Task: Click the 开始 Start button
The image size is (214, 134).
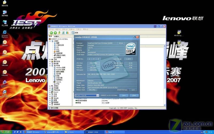Action: 6,132
